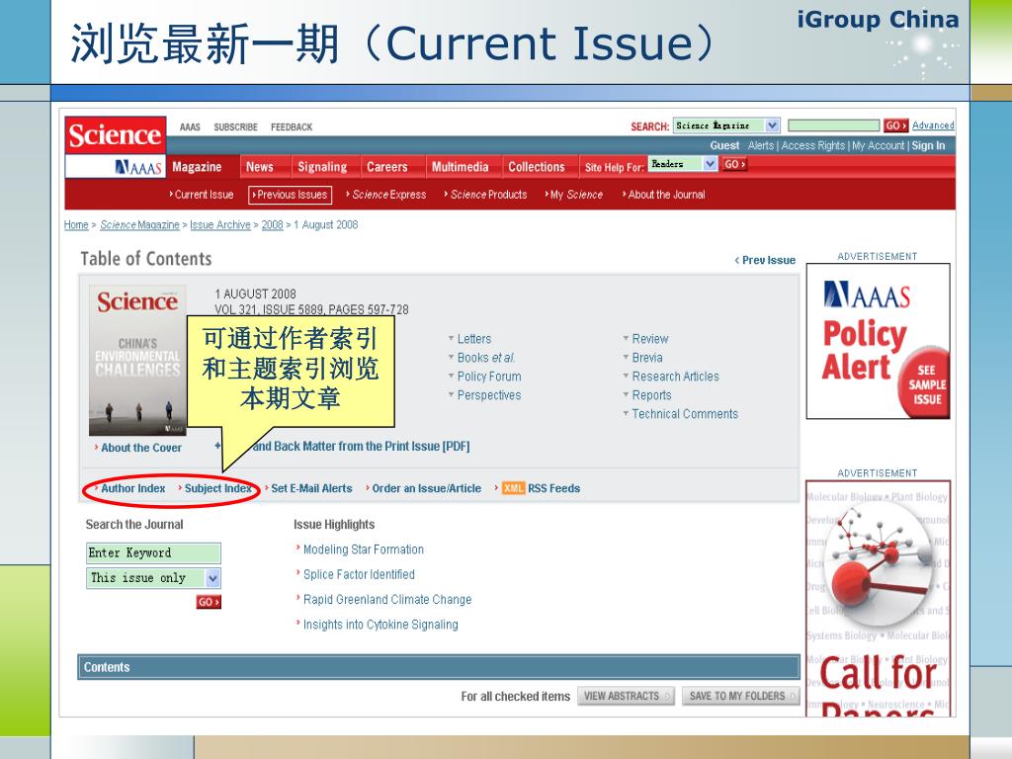This screenshot has width=1012, height=759.
Task: Jump to the Policy Forum section
Action: pos(488,377)
